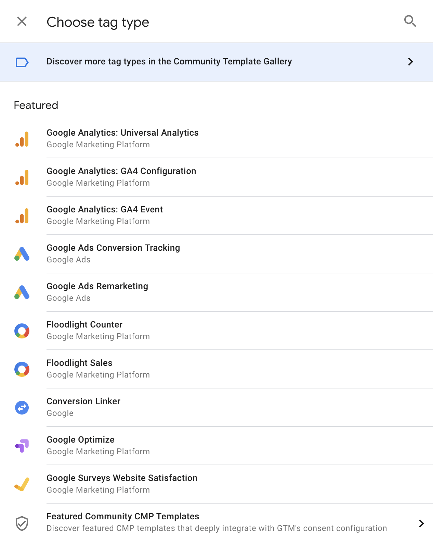Select Google Optimize tag type

point(216,446)
